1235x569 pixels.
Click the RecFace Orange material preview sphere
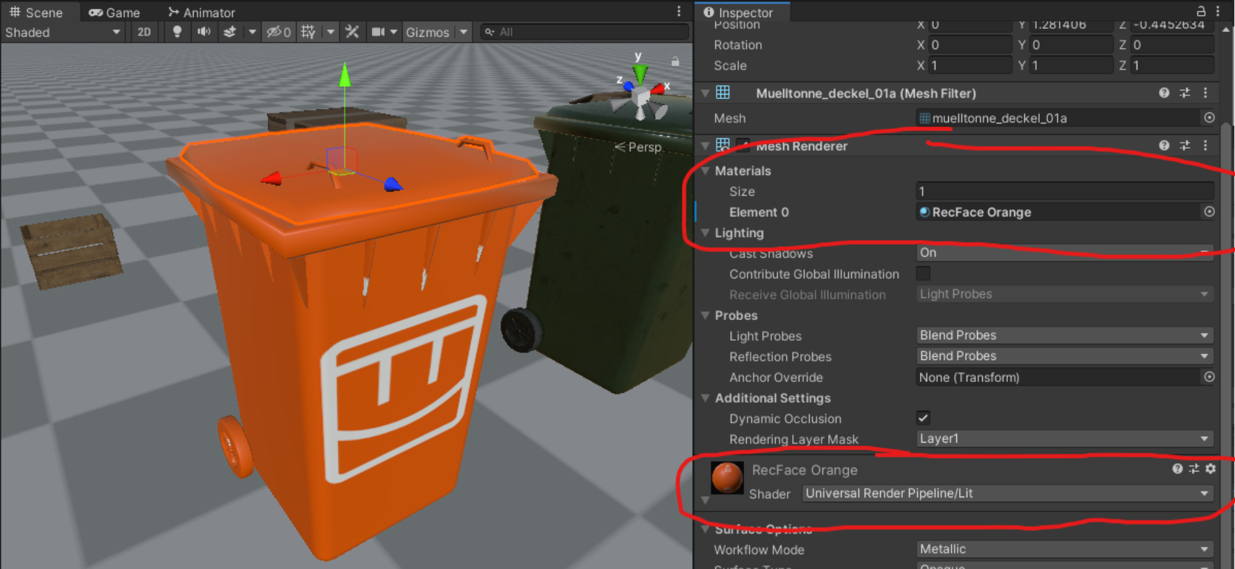[x=727, y=478]
